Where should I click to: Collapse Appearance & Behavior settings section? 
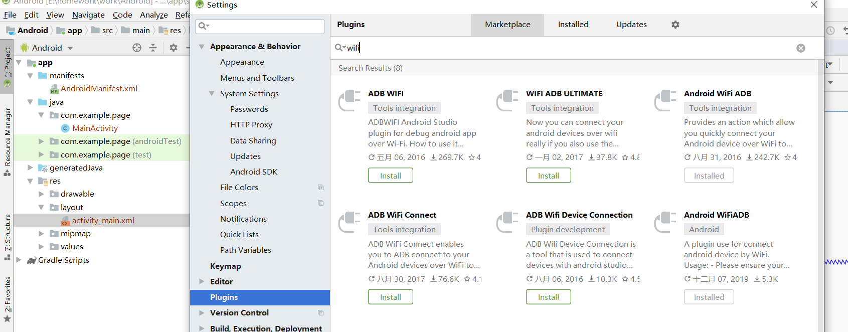coord(202,47)
